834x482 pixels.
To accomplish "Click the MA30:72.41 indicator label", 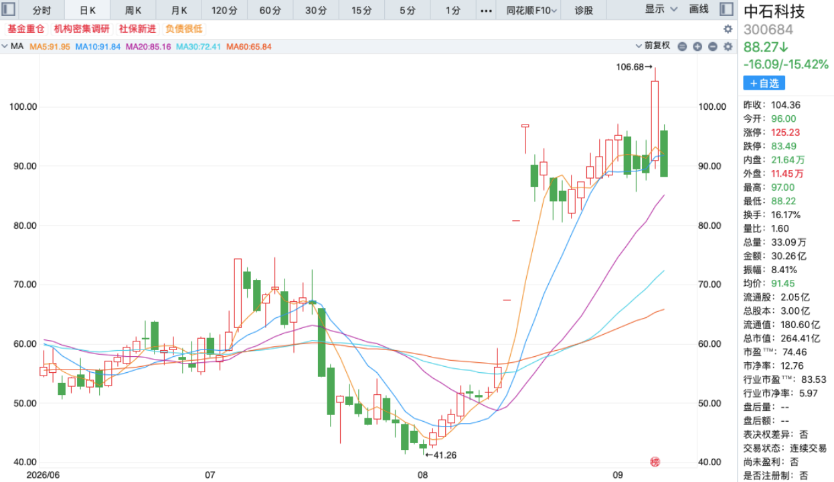I will [199, 46].
